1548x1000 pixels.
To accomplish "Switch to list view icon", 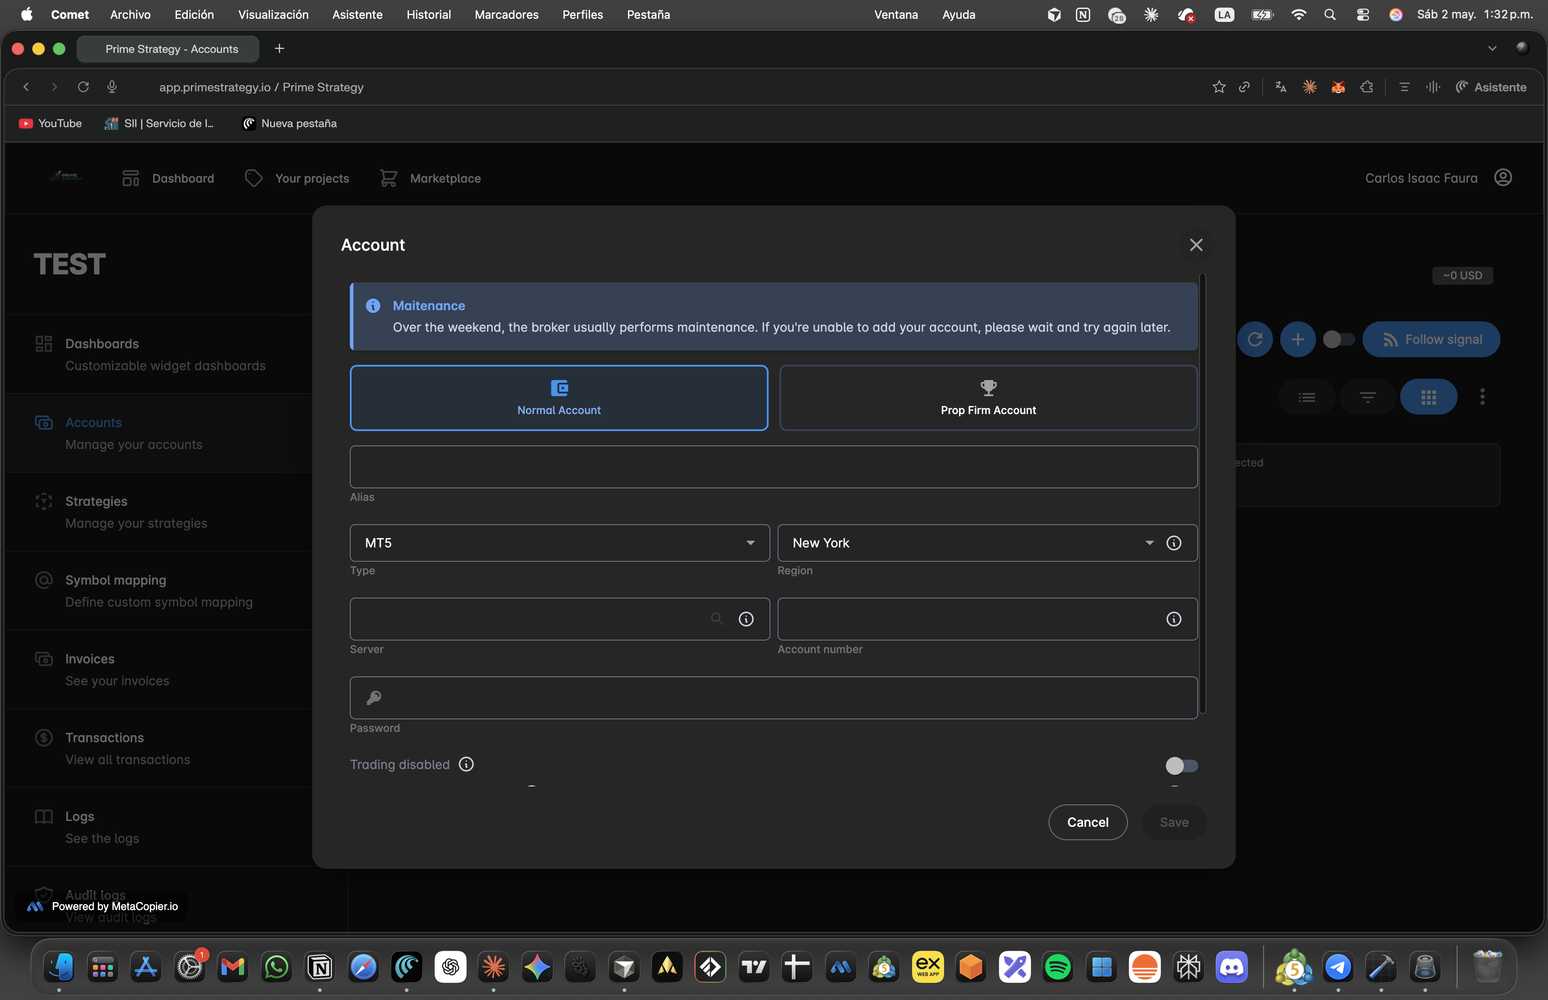I will click(x=1306, y=397).
